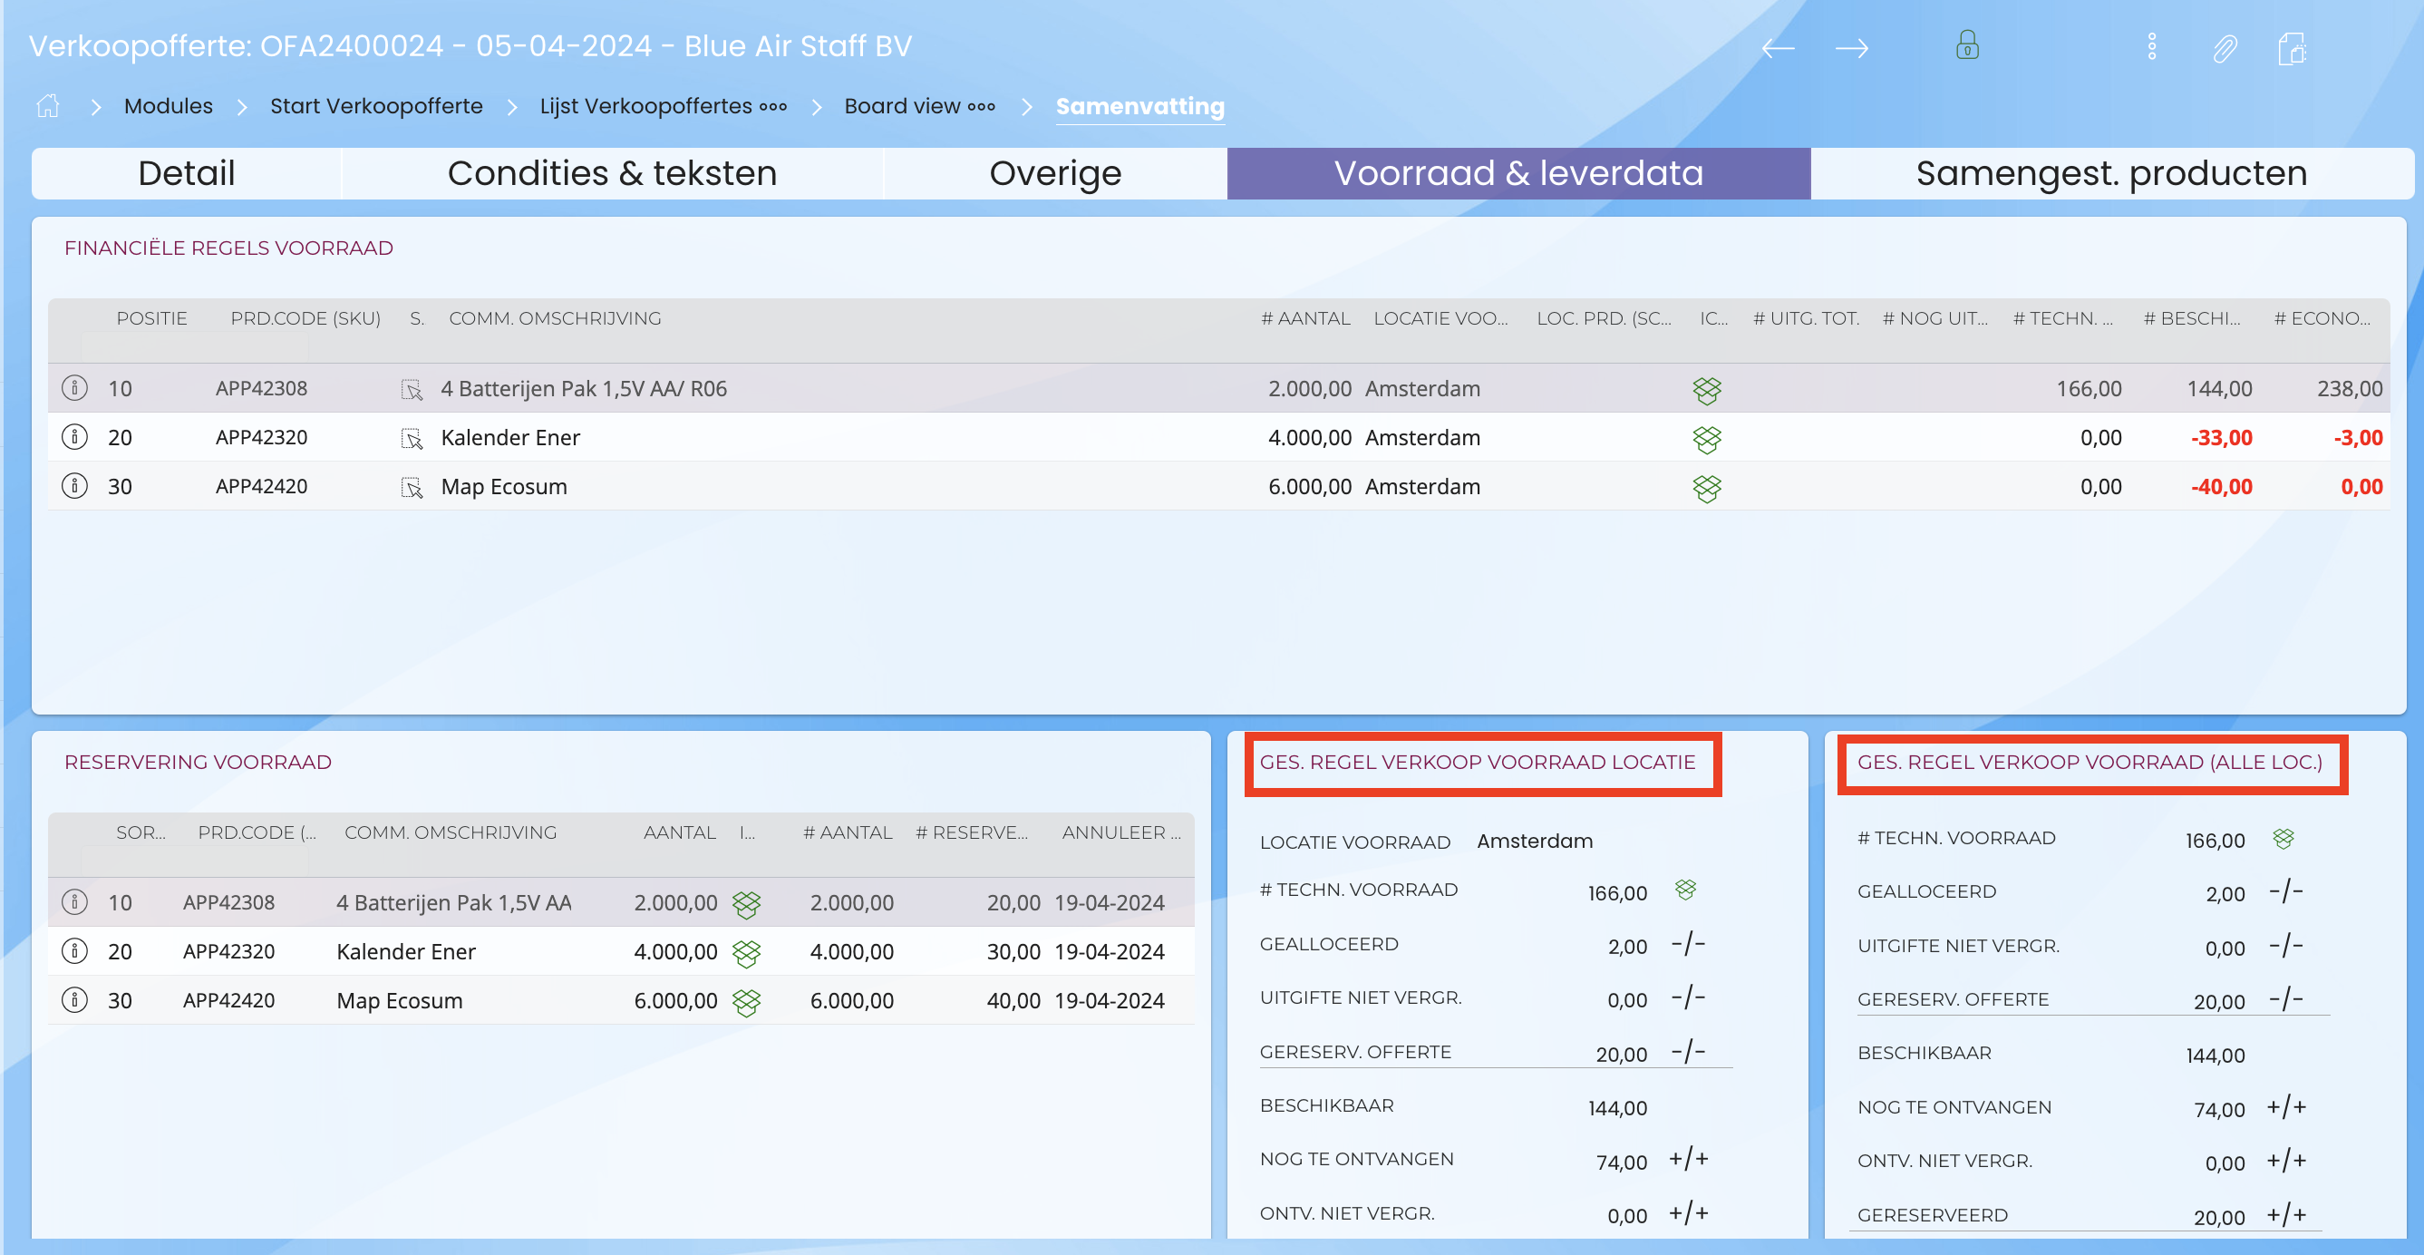Select product code APP42420 in financial table
The height and width of the screenshot is (1255, 2424).
[x=262, y=487]
